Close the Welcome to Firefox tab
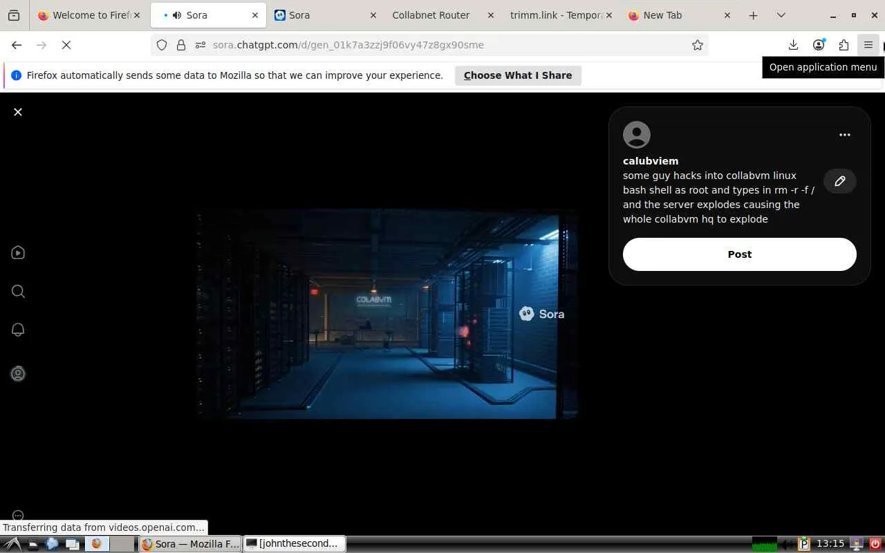 (x=136, y=15)
